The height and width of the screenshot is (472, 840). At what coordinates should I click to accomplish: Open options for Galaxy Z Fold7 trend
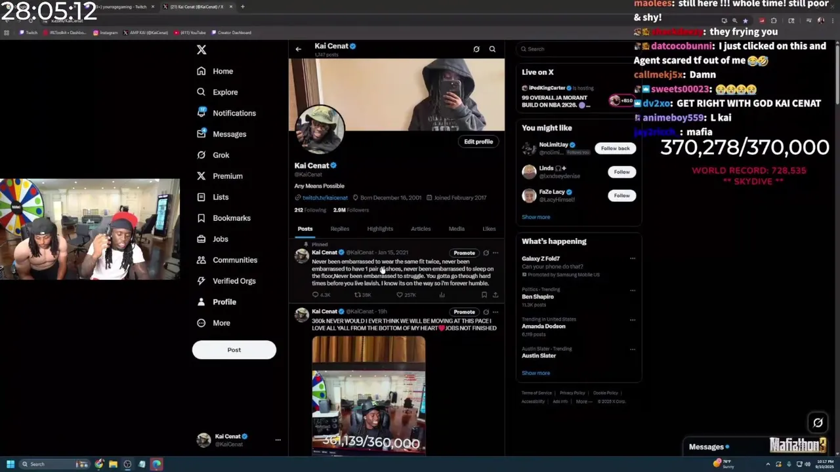click(633, 258)
